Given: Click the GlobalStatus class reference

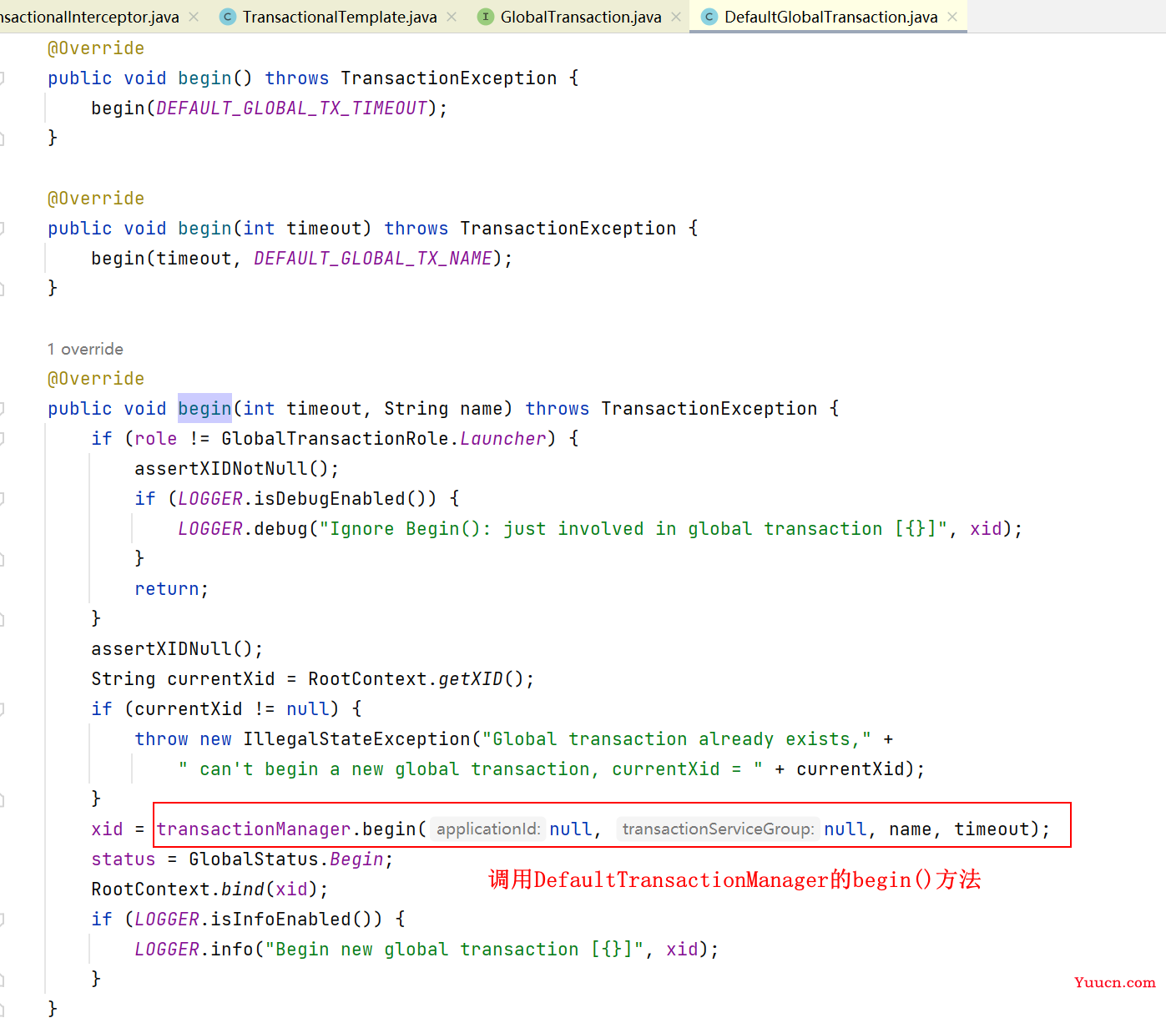Looking at the screenshot, I should coord(254,859).
